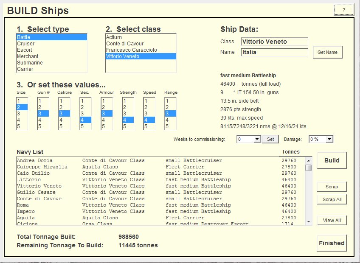Click the Finished button

coord(332,243)
